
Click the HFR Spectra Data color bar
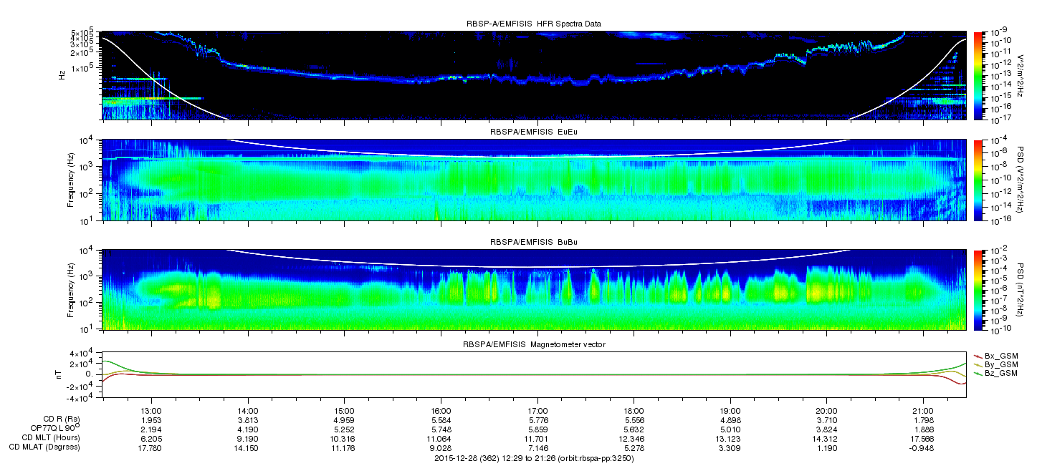(978, 75)
